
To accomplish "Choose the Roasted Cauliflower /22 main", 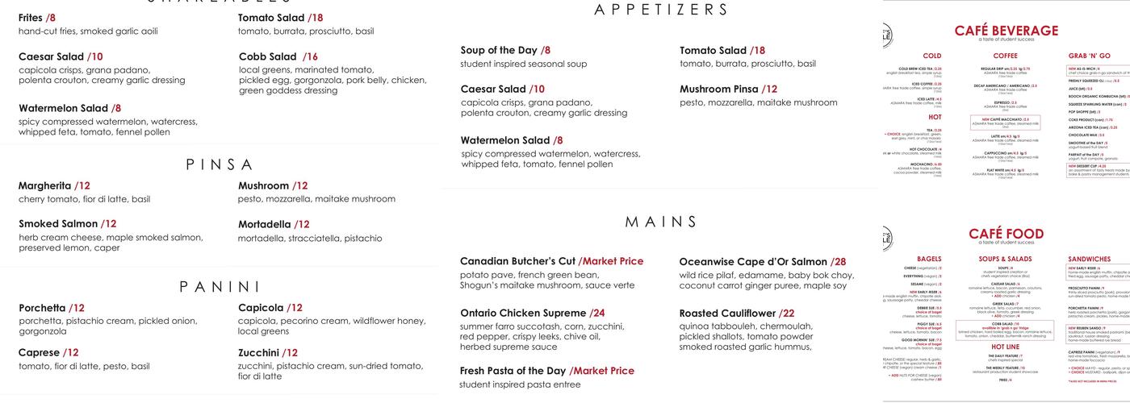I will click(x=737, y=314).
